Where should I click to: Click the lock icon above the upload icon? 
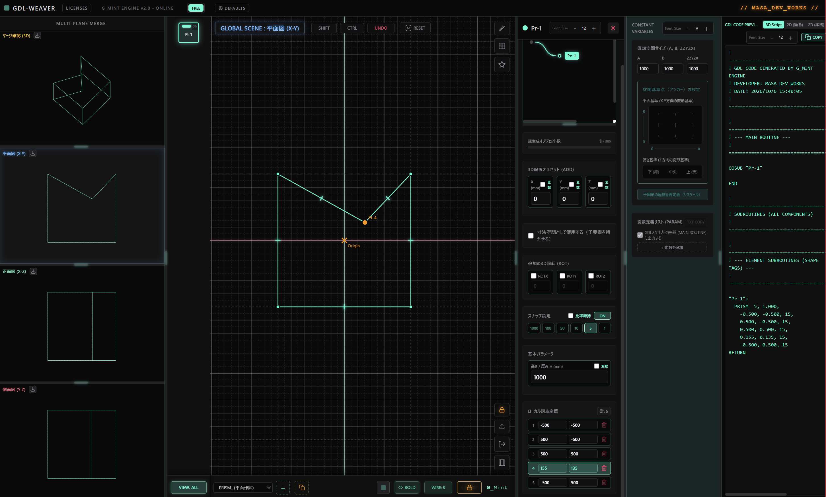click(502, 410)
